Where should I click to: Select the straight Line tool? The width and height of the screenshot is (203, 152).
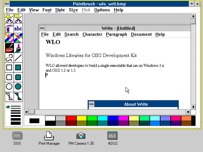tap(18, 58)
